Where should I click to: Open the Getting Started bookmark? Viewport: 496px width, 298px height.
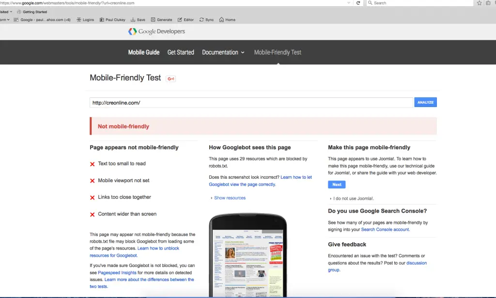coord(31,12)
